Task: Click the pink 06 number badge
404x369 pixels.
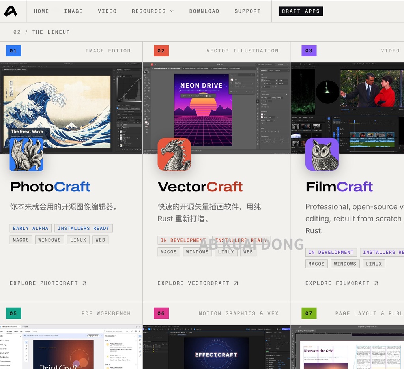Action: coord(161,313)
